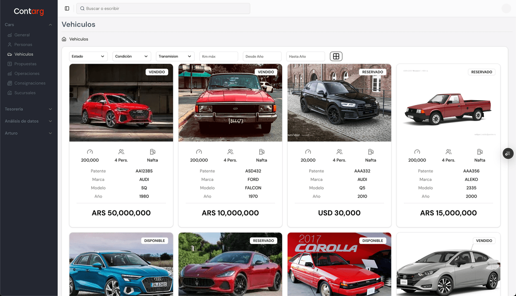Click the Vehiculos breadcrumb link
Screen dimensions: 516x296
pyautogui.click(x=79, y=39)
